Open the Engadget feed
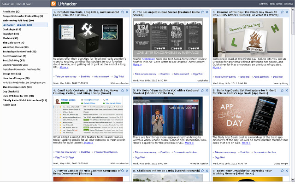This screenshot has height=184, width=295. (11, 34)
